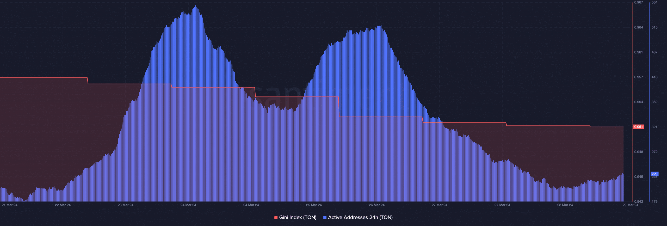Viewport: 667px width, 226px height.
Task: Click the 0.954 Gini axis value
Action: [639, 102]
